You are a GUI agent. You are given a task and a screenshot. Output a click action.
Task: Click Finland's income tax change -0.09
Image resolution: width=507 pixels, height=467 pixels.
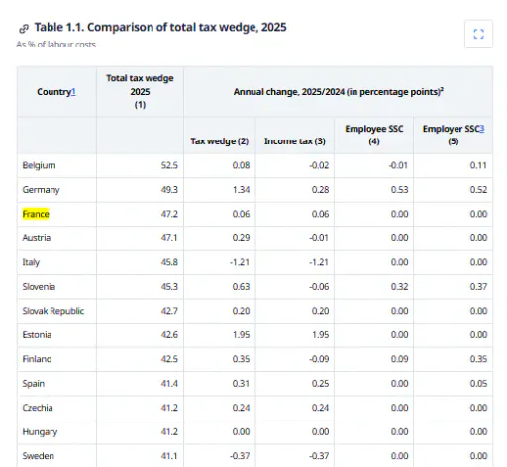[319, 359]
